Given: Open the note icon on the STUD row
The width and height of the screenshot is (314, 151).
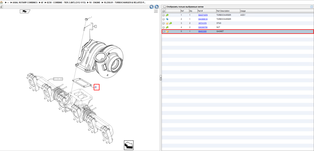Looking at the screenshot, I should click(x=167, y=23).
